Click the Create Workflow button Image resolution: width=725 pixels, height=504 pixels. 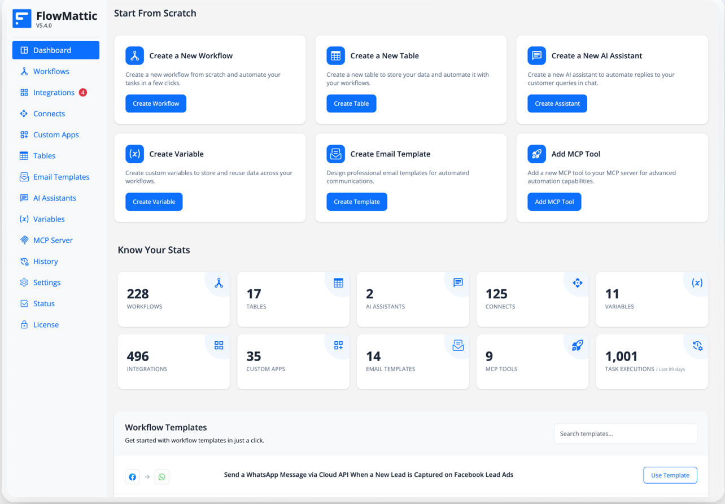(x=156, y=103)
